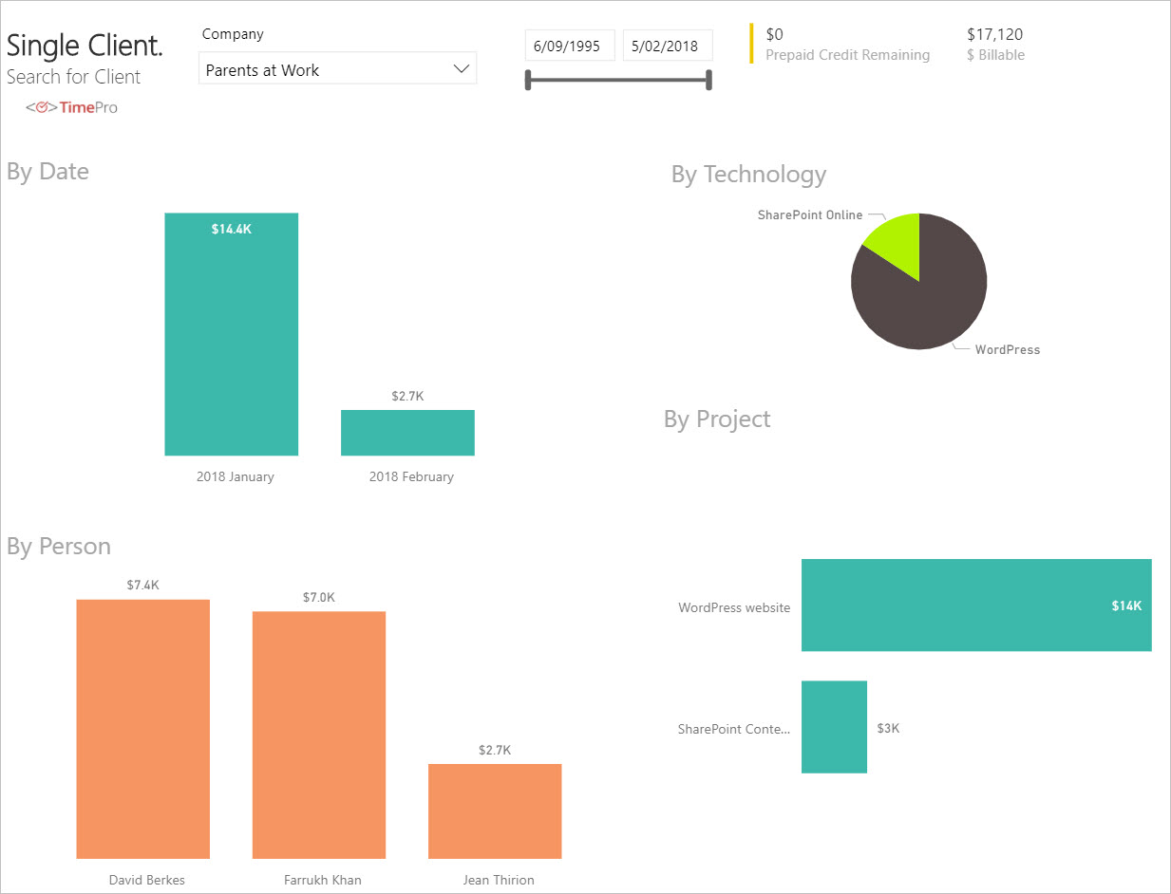The image size is (1171, 894).
Task: Click the end date field showing 5/02/2018
Action: point(667,45)
